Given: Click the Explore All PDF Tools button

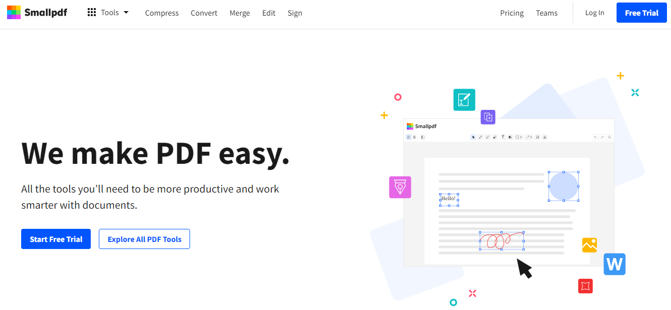Looking at the screenshot, I should tap(144, 239).
